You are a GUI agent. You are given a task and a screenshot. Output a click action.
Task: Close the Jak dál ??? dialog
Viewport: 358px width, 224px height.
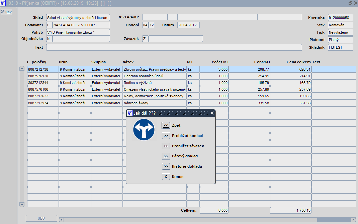coord(212,113)
